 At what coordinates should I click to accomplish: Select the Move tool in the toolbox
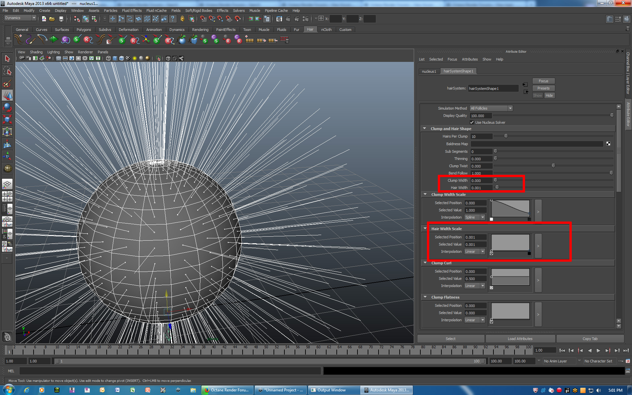7,95
